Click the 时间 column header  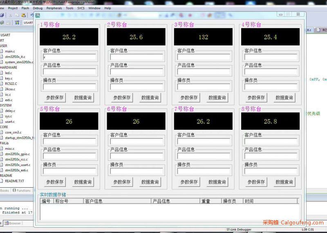[270, 201]
